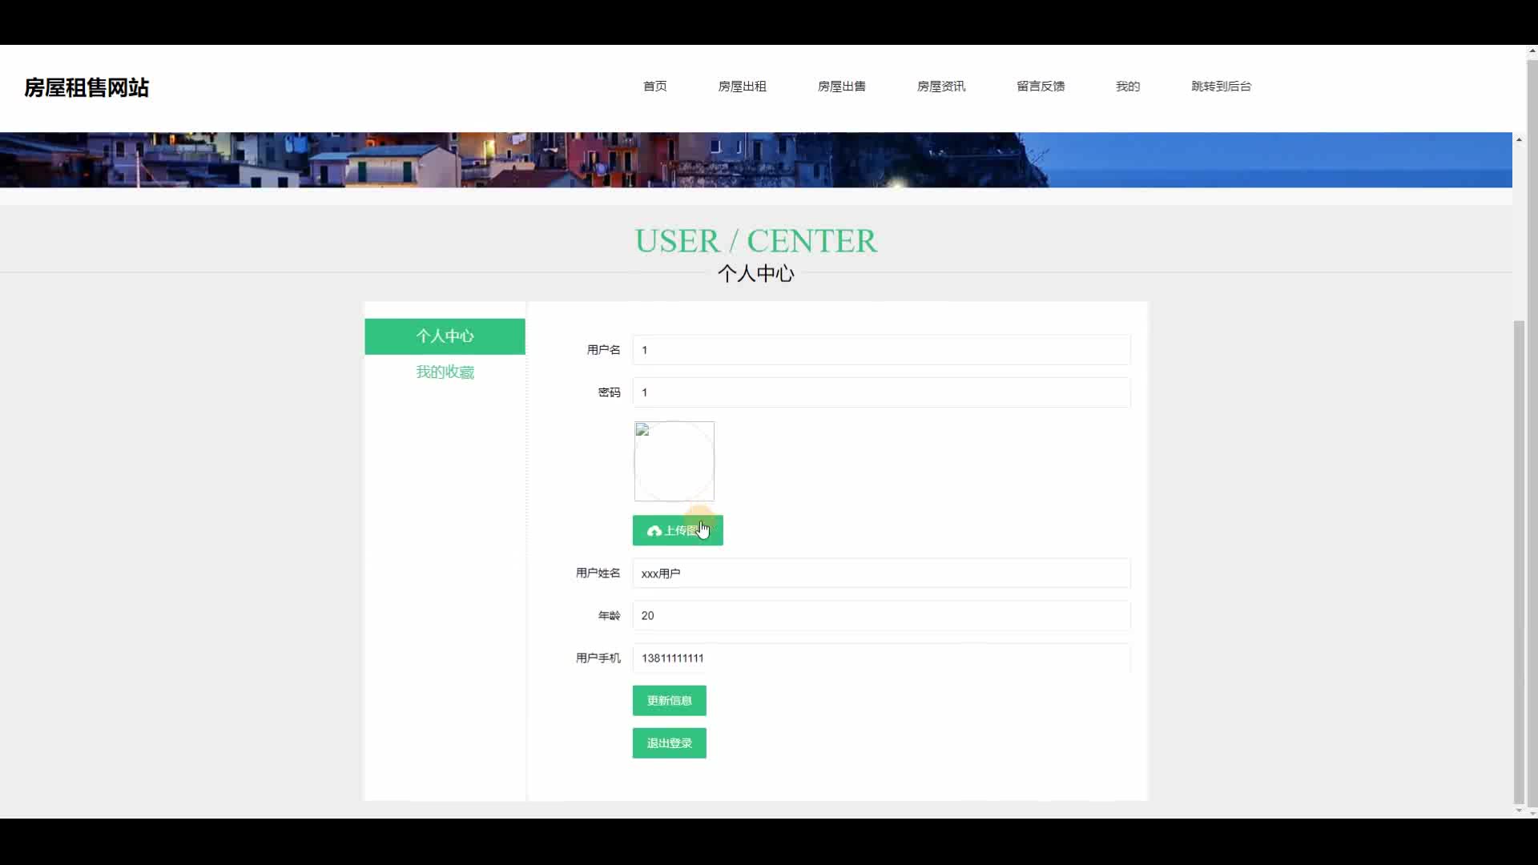Click the 房屋租售网站 site logo
Viewport: 1538px width, 865px height.
tap(87, 87)
